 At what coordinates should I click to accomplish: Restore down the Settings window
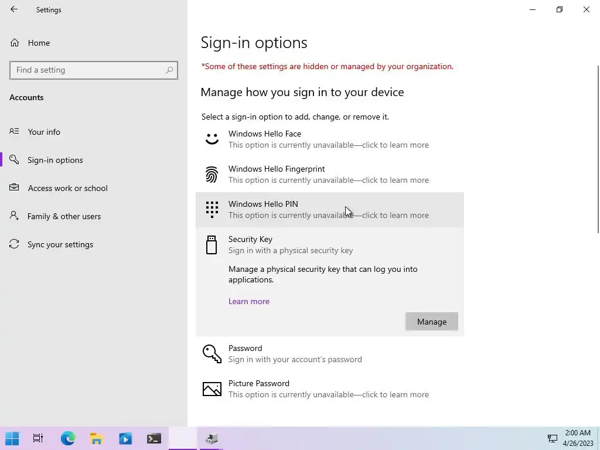pos(560,9)
